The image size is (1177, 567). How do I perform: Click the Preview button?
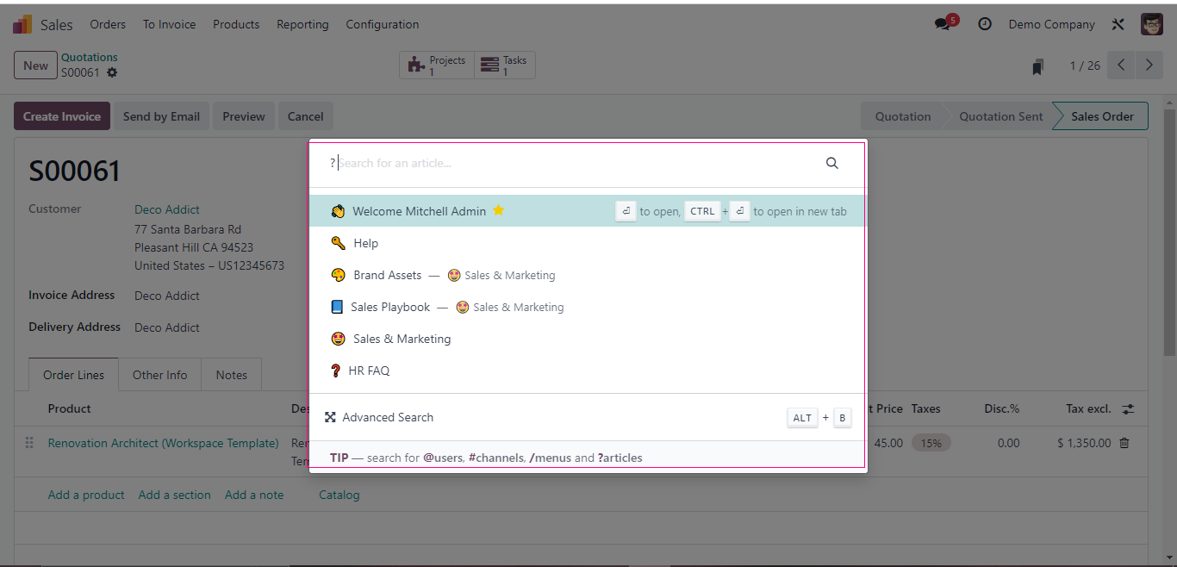tap(244, 116)
